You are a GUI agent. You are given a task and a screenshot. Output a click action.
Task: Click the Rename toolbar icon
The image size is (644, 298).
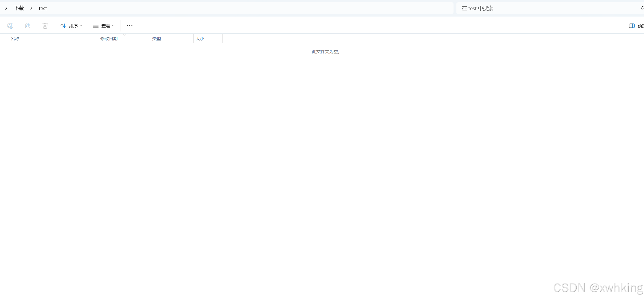pyautogui.click(x=10, y=26)
